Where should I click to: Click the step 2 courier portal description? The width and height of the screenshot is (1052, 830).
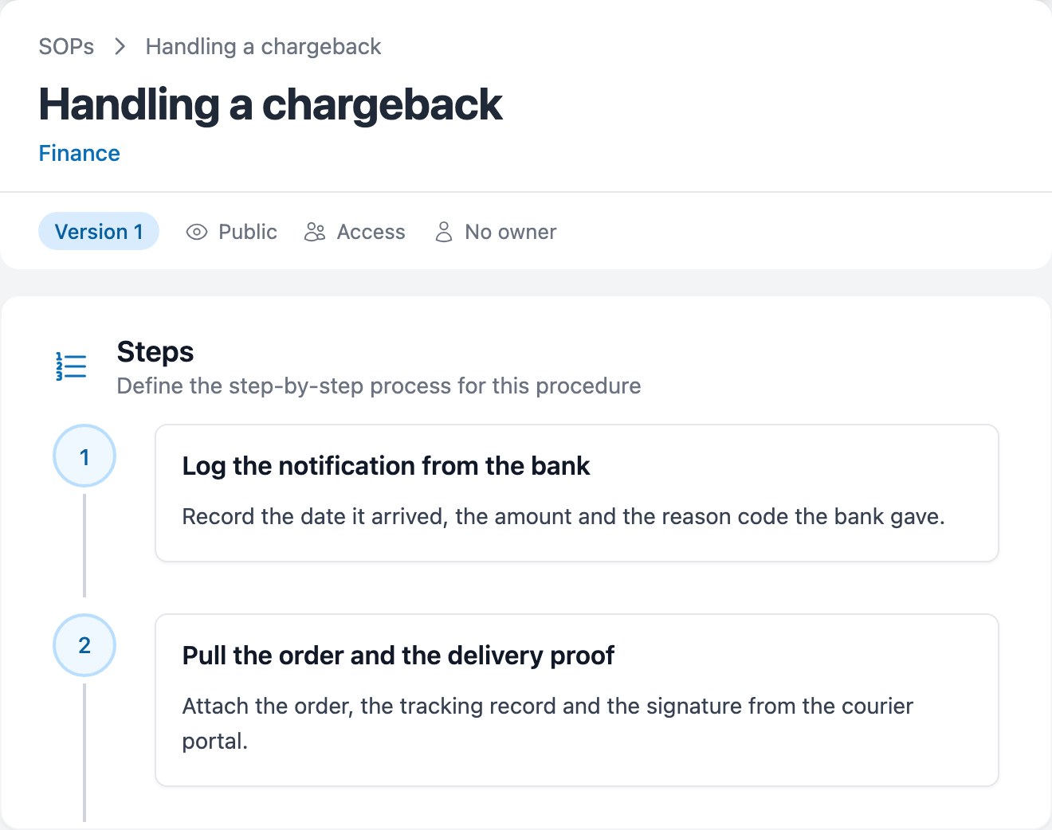tap(548, 723)
